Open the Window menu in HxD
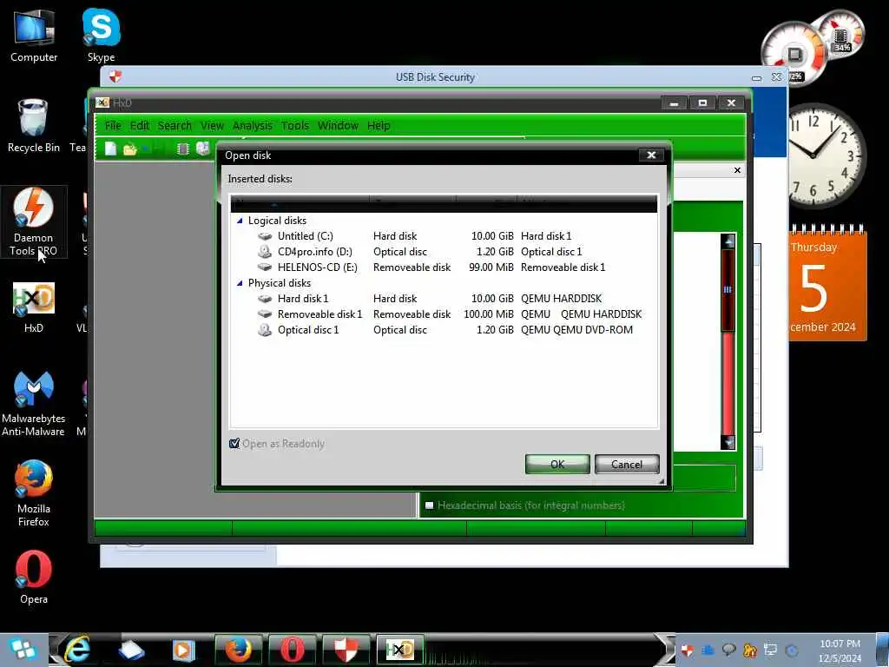The image size is (889, 667). pos(338,125)
